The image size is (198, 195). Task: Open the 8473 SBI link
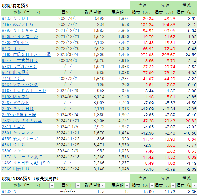coord(14,48)
